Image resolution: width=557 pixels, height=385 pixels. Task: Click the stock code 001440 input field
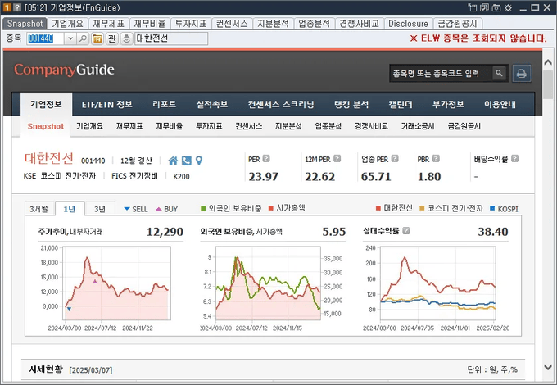pyautogui.click(x=45, y=38)
